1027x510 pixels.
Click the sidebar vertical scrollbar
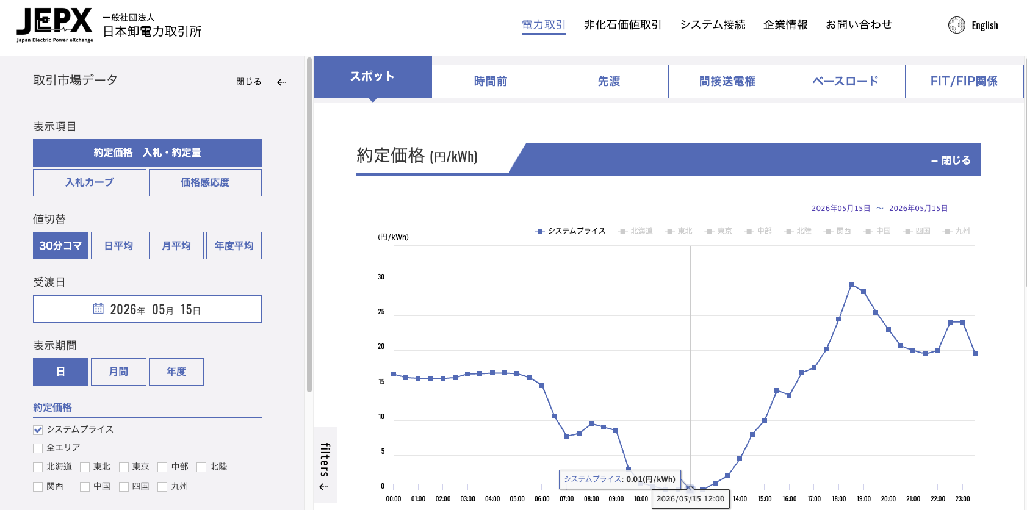309,224
